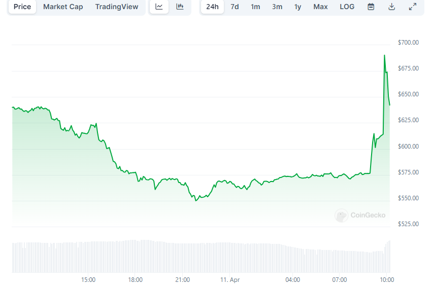Switch to the Market Cap tab
This screenshot has height=288, width=432.
(63, 7)
